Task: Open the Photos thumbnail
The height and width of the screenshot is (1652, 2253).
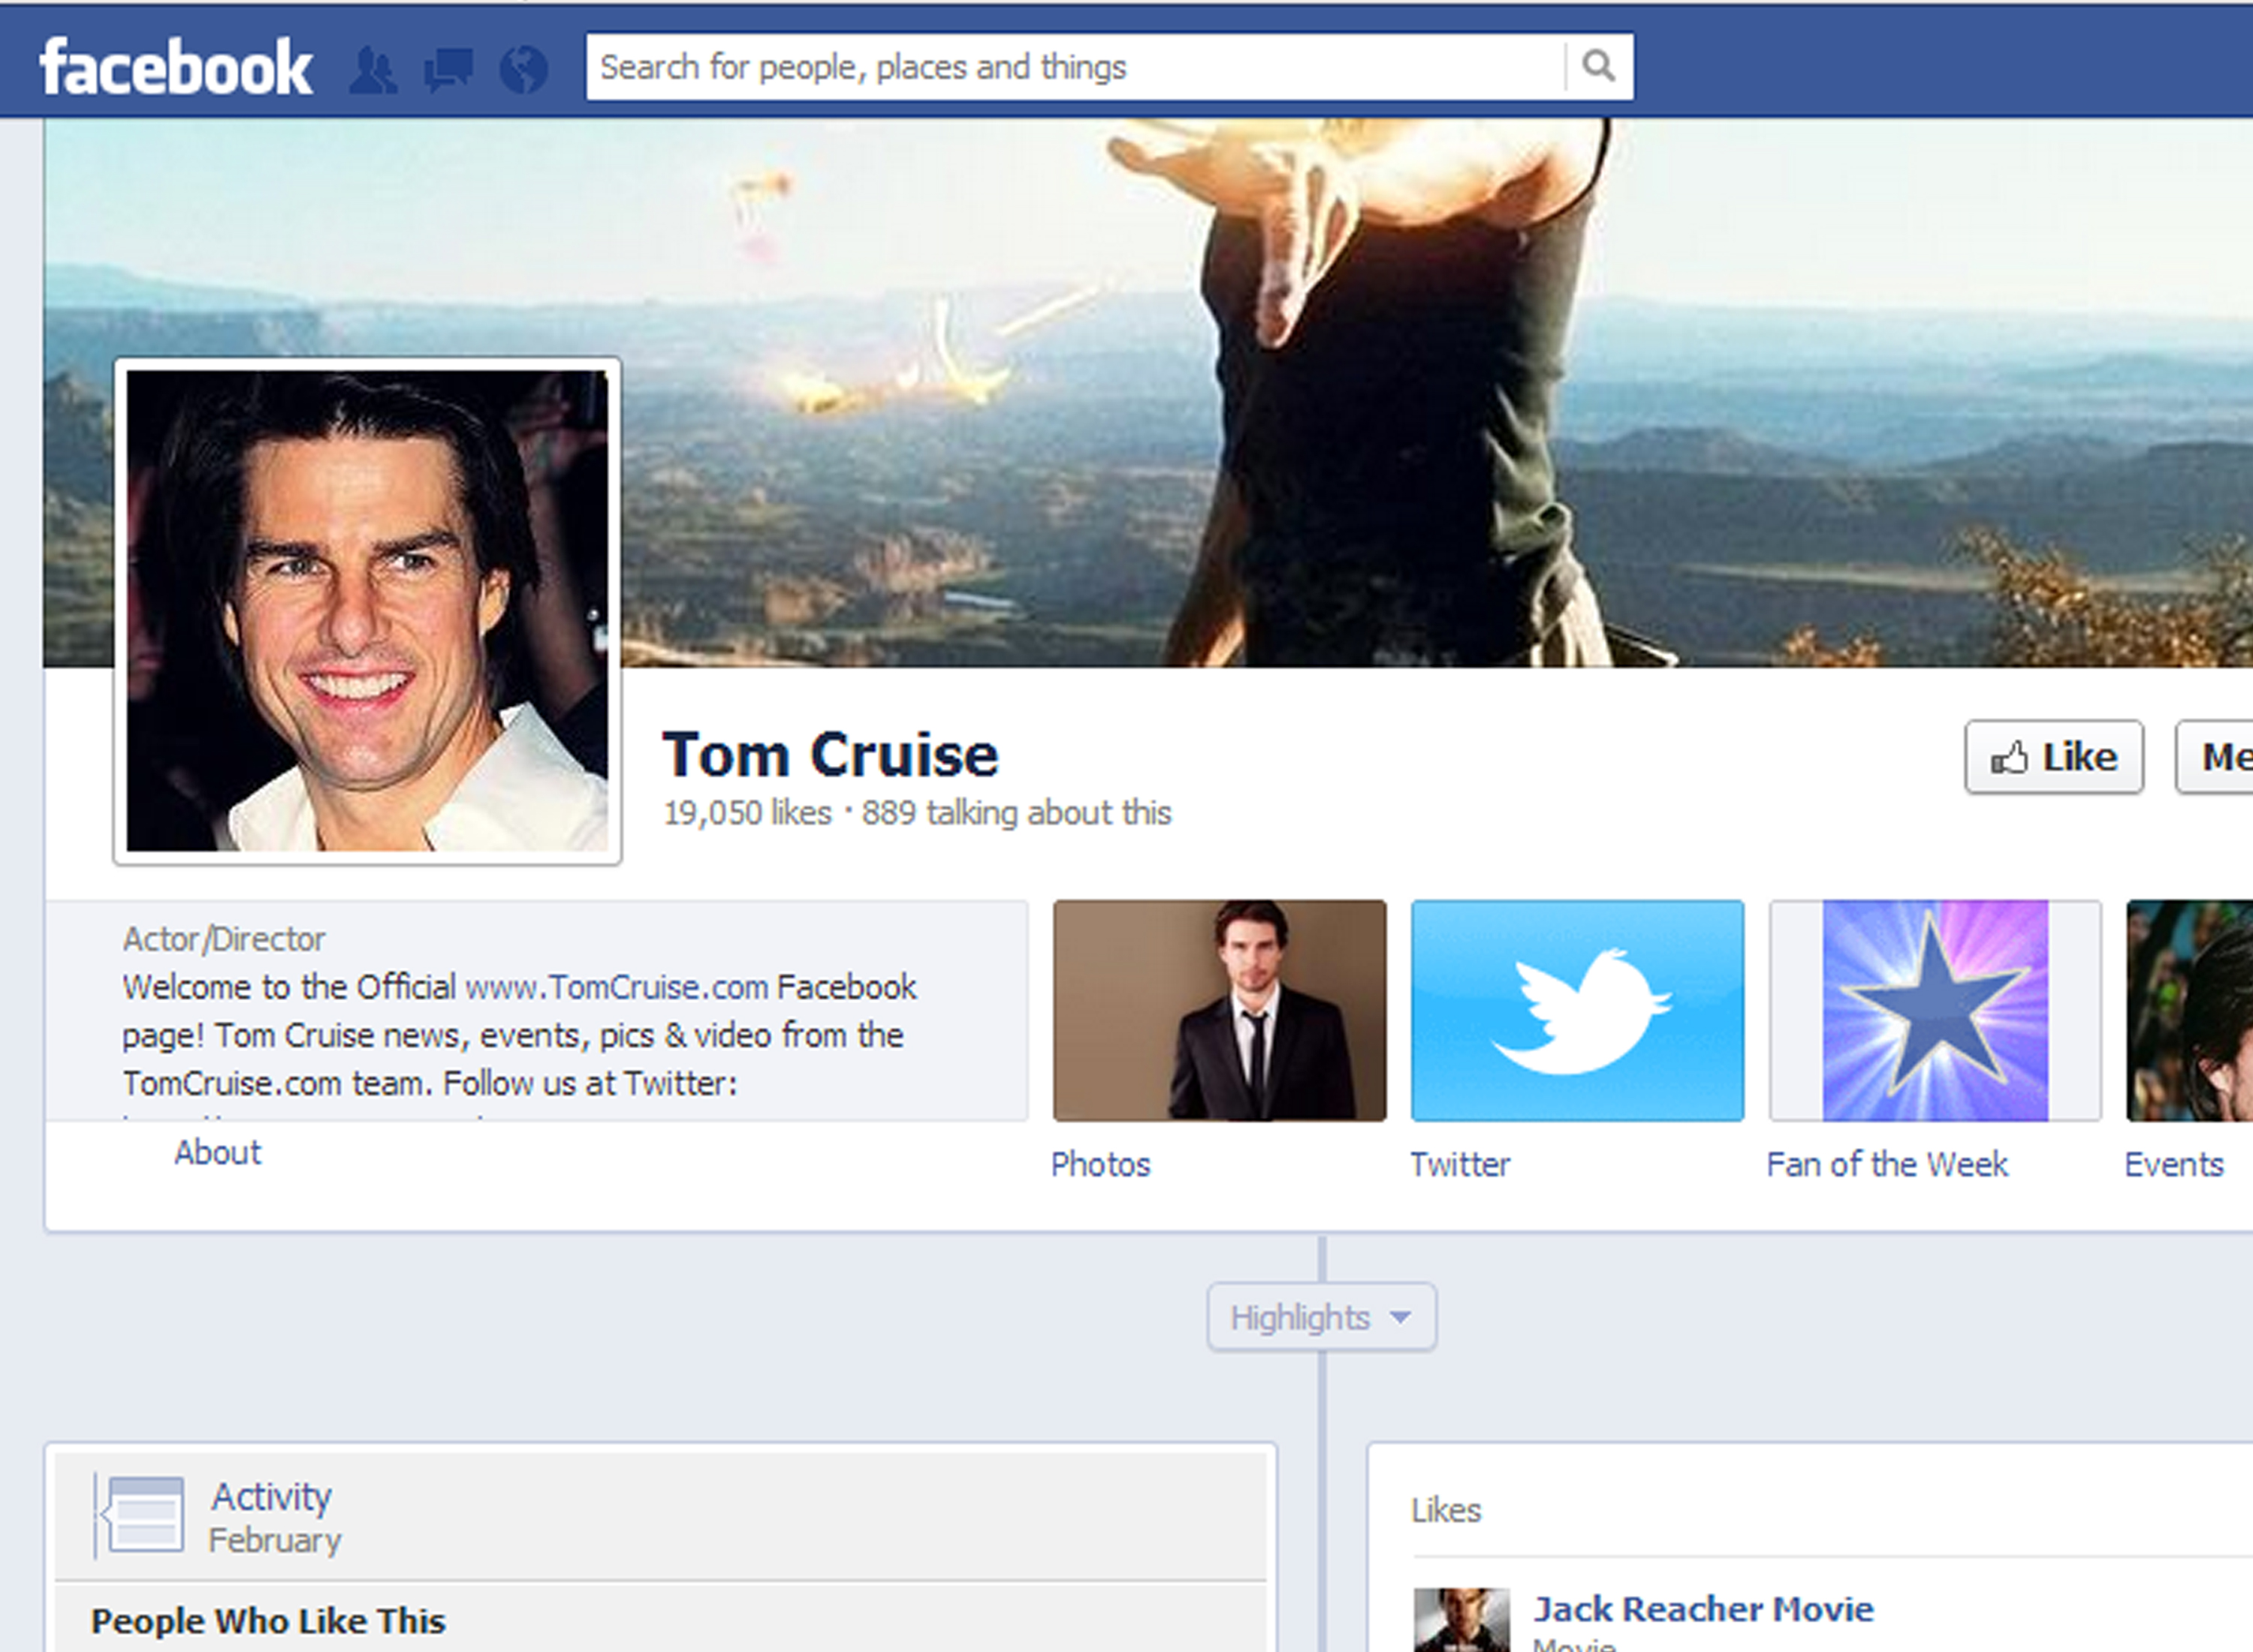Action: click(x=1219, y=1010)
